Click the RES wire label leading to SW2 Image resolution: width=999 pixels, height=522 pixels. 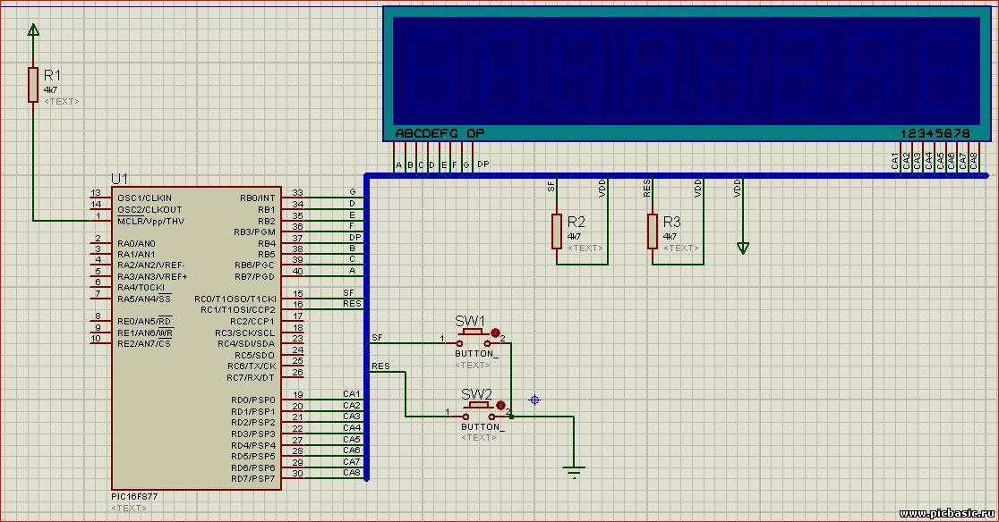point(380,366)
